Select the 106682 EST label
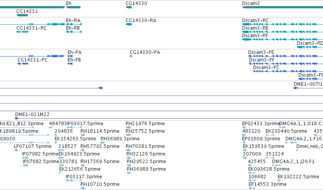 pos(257,177)
